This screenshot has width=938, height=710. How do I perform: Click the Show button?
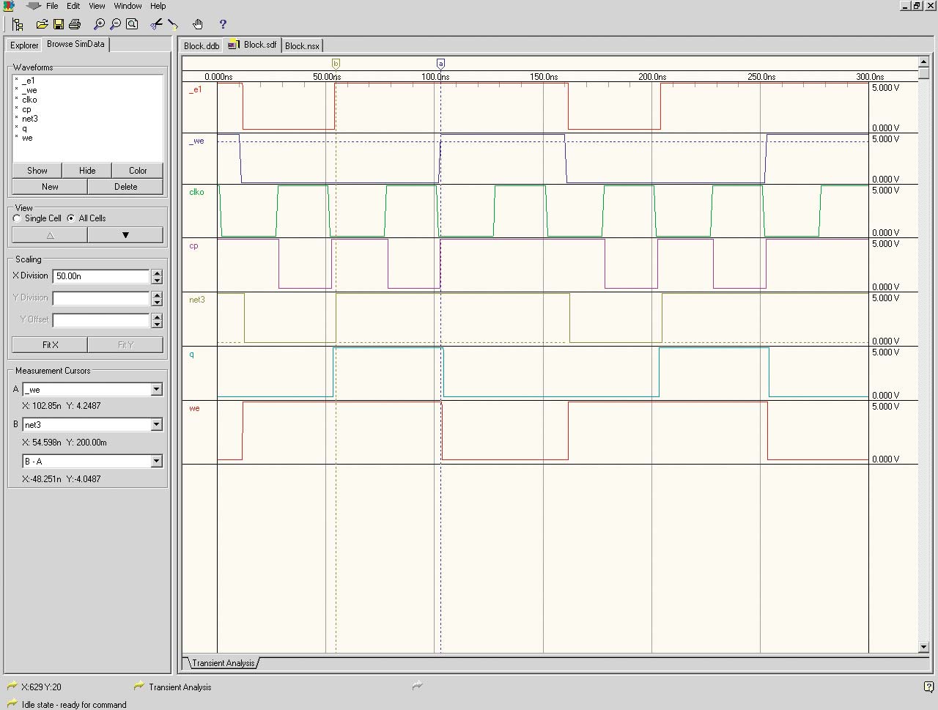click(37, 171)
